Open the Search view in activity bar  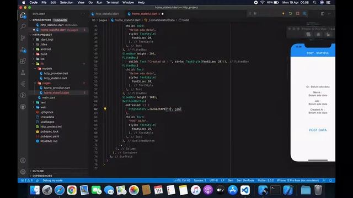pyautogui.click(x=23, y=26)
